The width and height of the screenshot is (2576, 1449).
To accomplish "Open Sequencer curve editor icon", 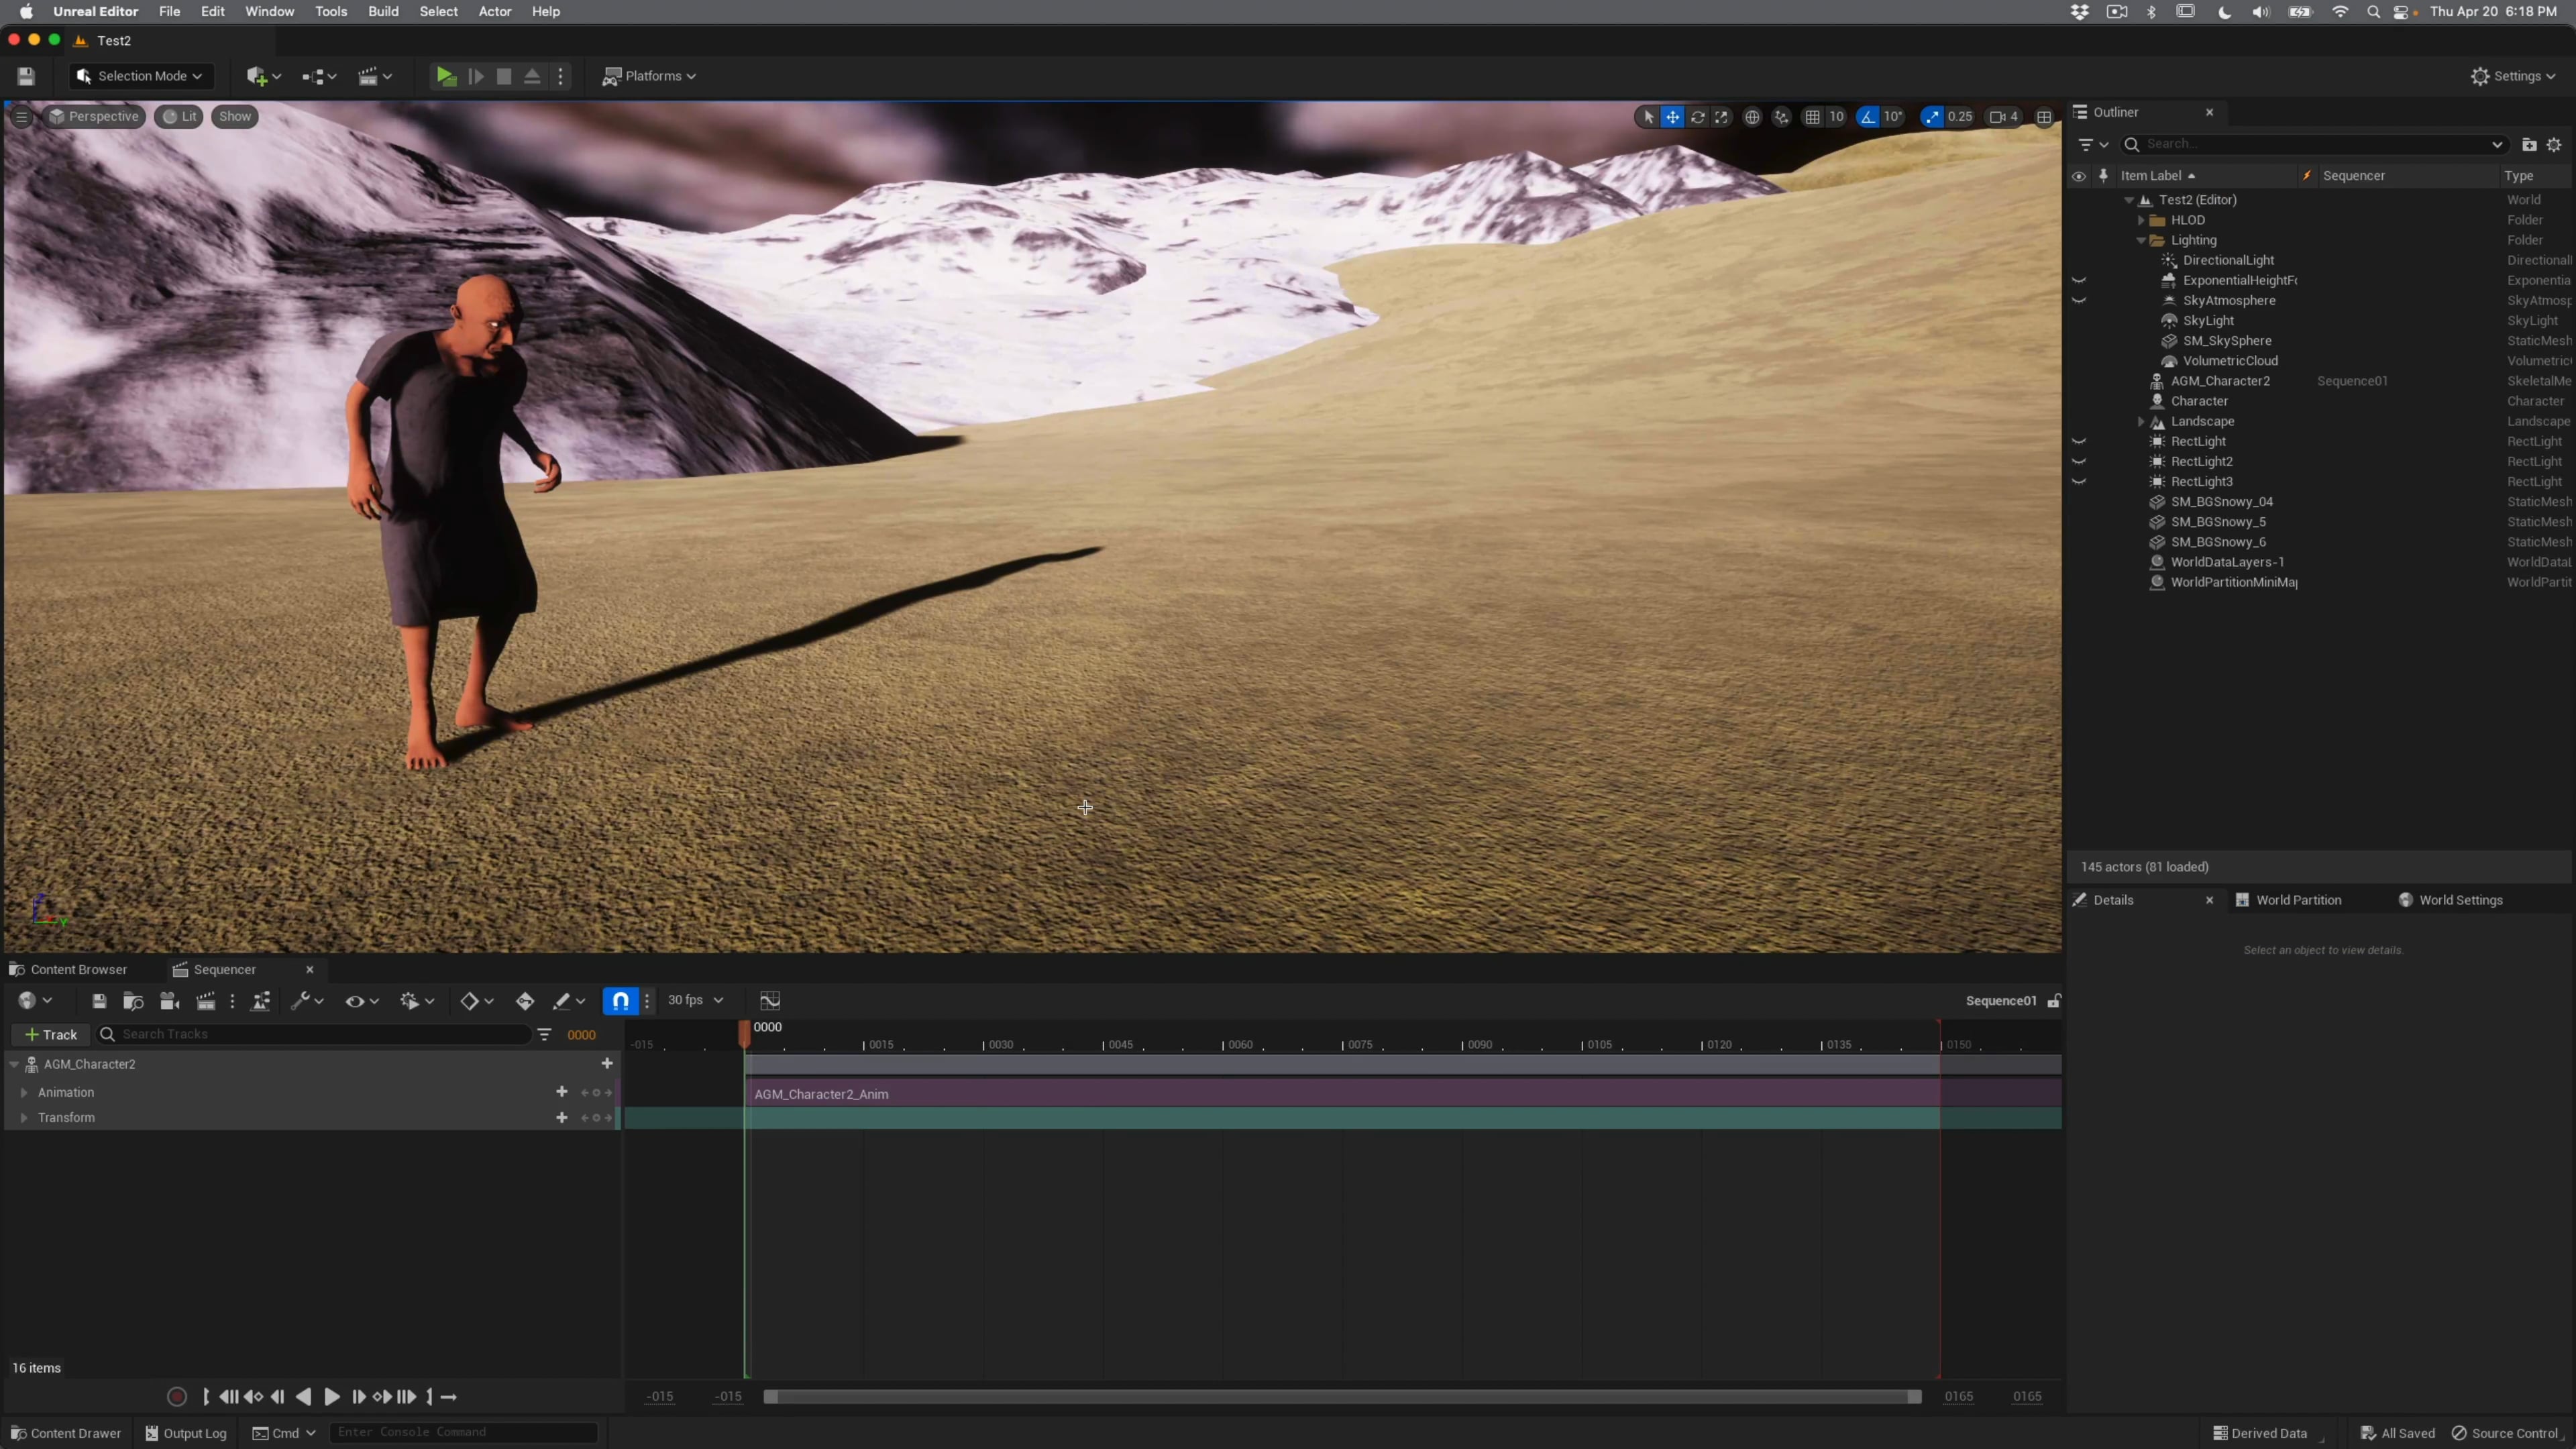I will pyautogui.click(x=770, y=1001).
